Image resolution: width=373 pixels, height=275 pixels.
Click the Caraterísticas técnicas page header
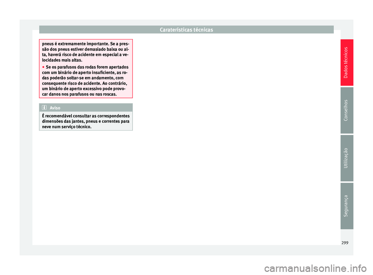coord(186,30)
